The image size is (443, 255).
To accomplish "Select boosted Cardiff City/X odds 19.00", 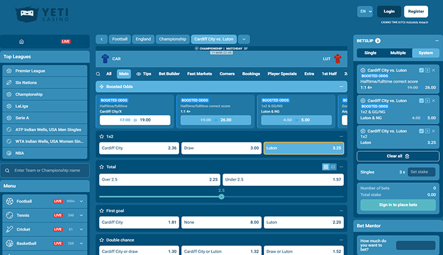I will 135,120.
